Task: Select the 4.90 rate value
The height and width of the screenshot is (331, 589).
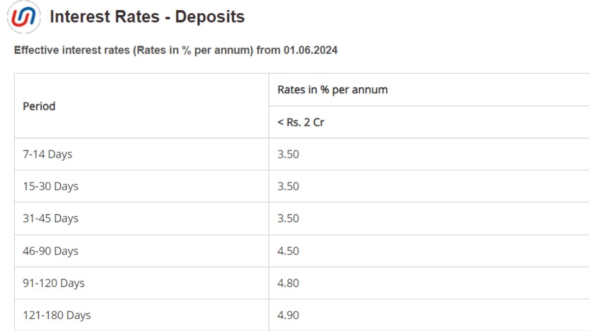Action: [288, 315]
